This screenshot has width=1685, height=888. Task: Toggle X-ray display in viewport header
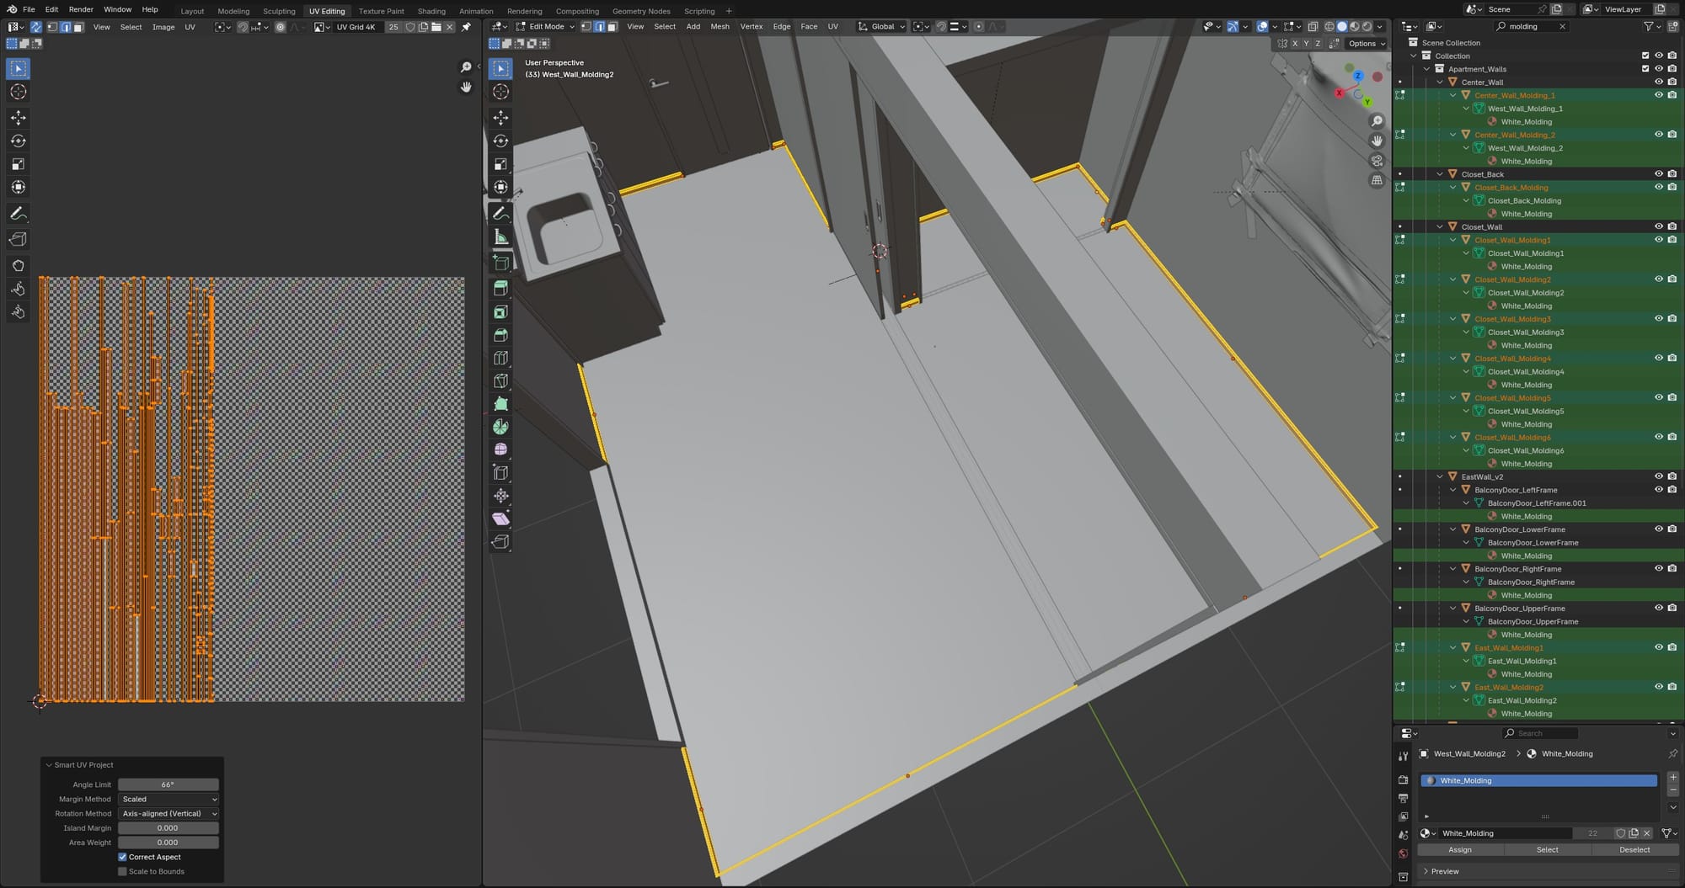[1313, 27]
